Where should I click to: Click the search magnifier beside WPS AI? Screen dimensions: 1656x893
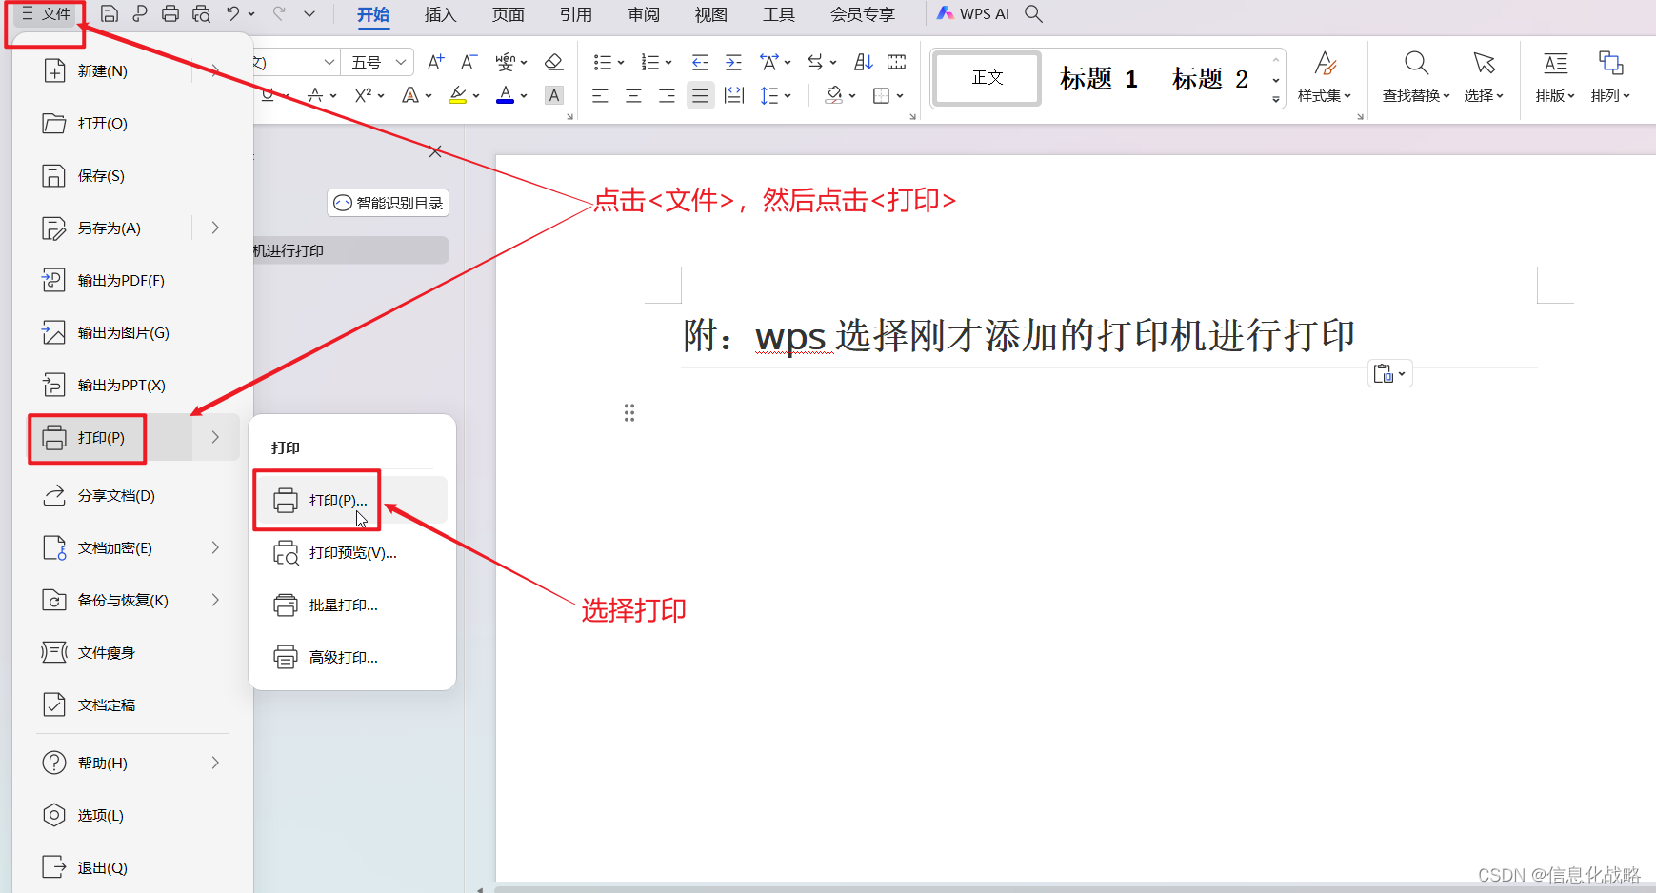[x=1033, y=14]
